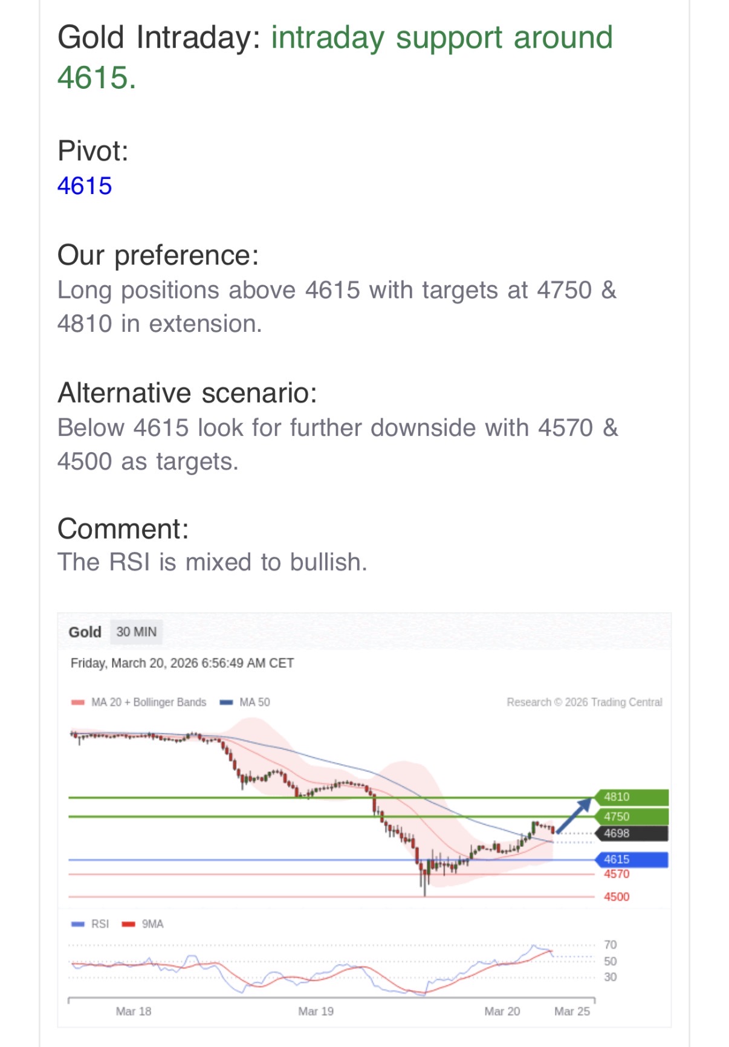Click the red MA 20 Bollinger Bands legend swatch
This screenshot has width=729, height=1047.
[77, 702]
